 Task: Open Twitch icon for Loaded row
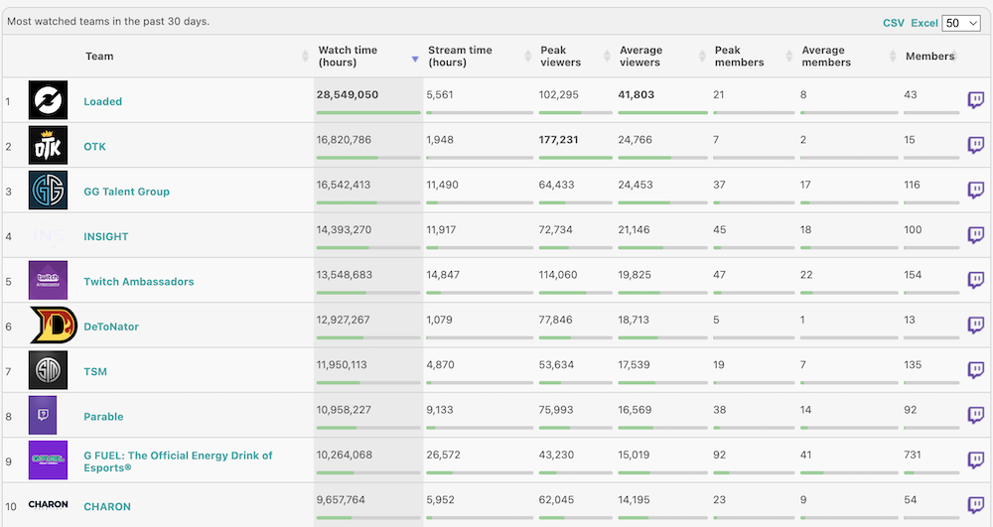pos(975,100)
